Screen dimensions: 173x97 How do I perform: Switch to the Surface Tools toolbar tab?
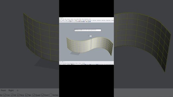[89, 20]
